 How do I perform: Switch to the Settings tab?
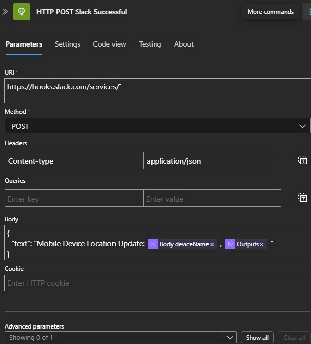click(68, 44)
